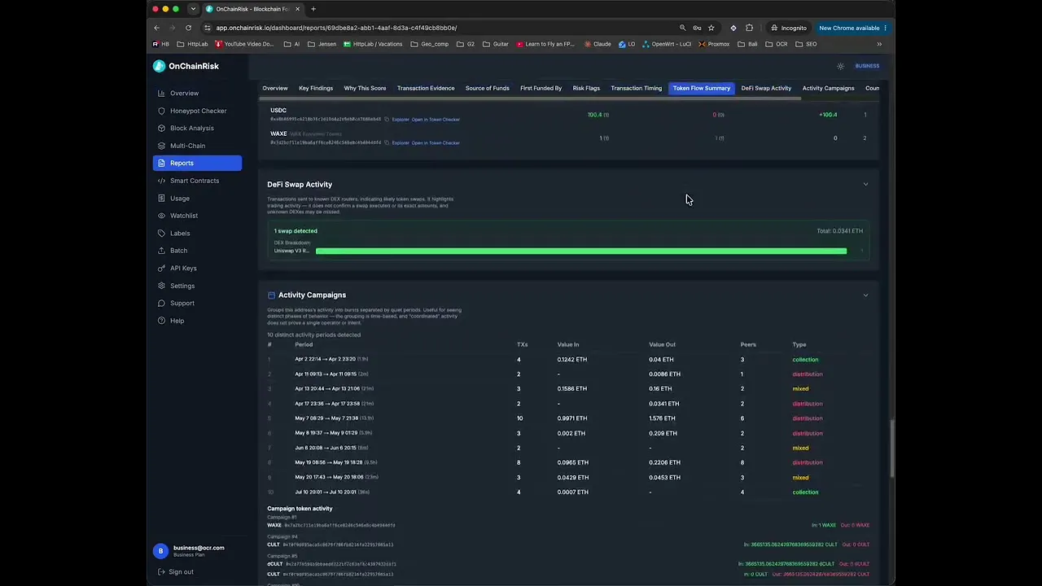
Task: Click the browser address bar URL
Action: coord(336,28)
